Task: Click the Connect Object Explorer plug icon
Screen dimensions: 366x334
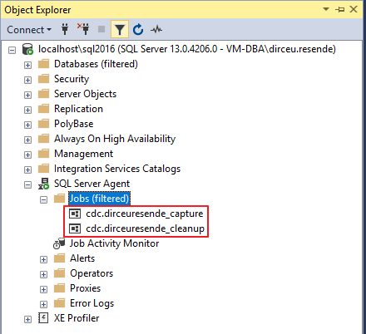Action: (x=65, y=29)
